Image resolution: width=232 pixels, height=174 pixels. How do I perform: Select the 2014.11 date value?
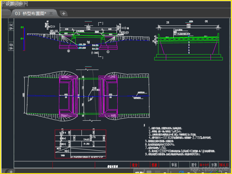click(x=224, y=165)
